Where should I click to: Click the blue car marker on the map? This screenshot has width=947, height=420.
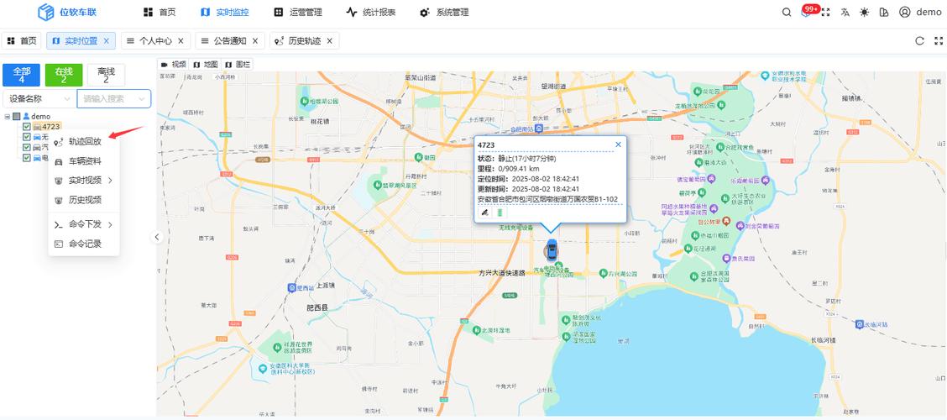tap(552, 249)
